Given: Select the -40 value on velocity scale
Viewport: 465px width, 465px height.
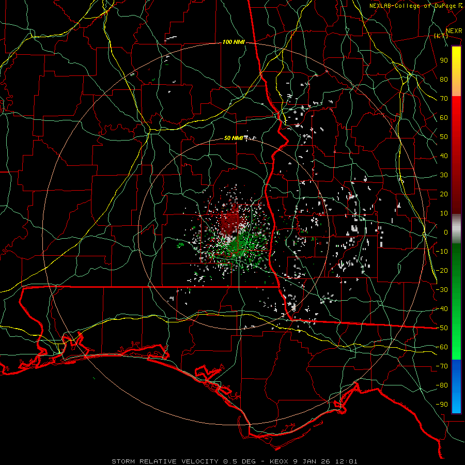Looking at the screenshot, I should click(x=442, y=309).
